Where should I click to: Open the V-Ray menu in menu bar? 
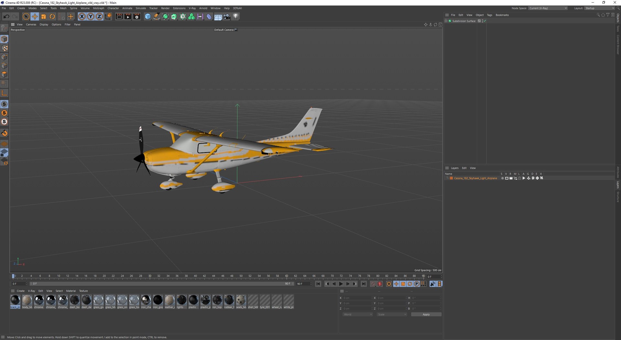click(x=192, y=8)
